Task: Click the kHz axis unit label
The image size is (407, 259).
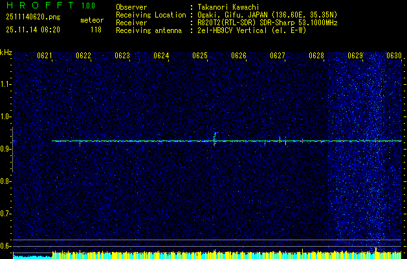Action: coord(6,52)
